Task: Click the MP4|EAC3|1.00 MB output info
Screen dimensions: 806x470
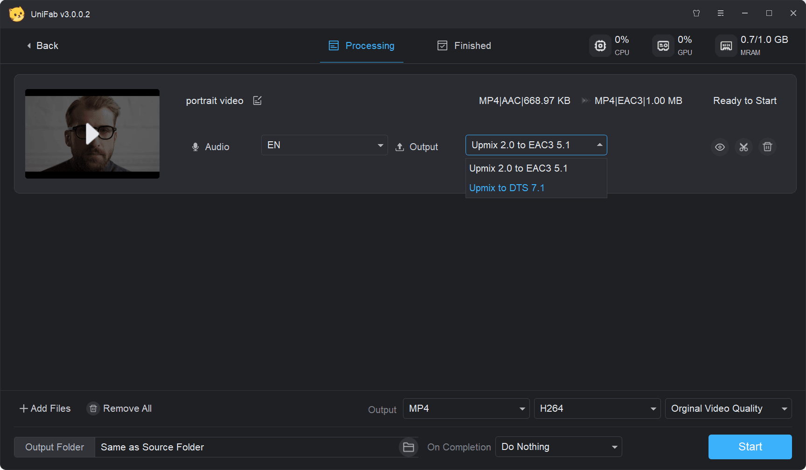Action: point(639,101)
